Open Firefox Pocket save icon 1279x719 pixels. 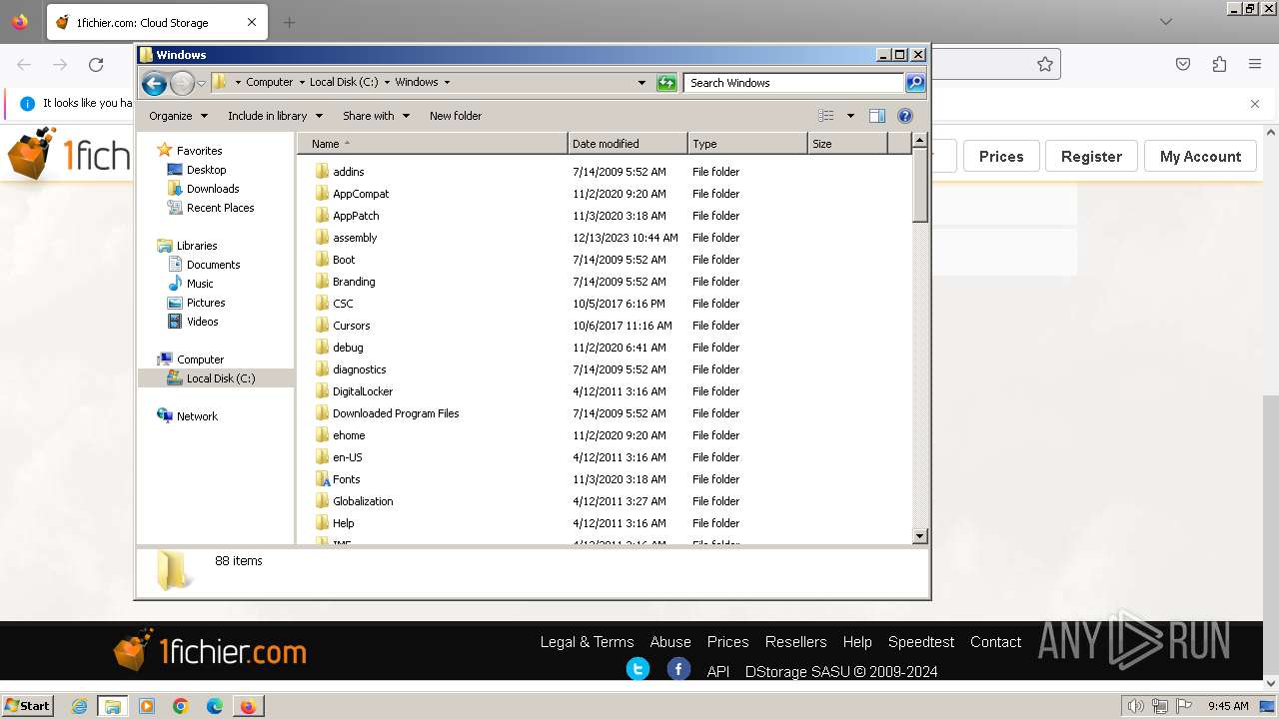coord(1183,64)
